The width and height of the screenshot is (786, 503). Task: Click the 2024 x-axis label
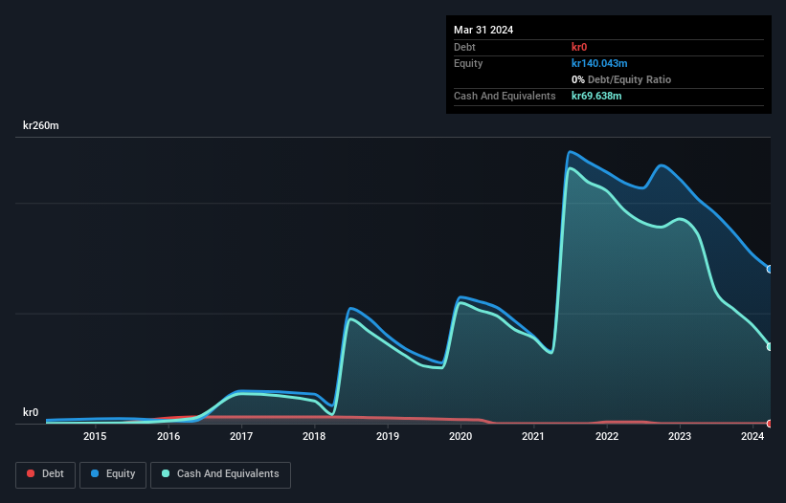click(752, 436)
